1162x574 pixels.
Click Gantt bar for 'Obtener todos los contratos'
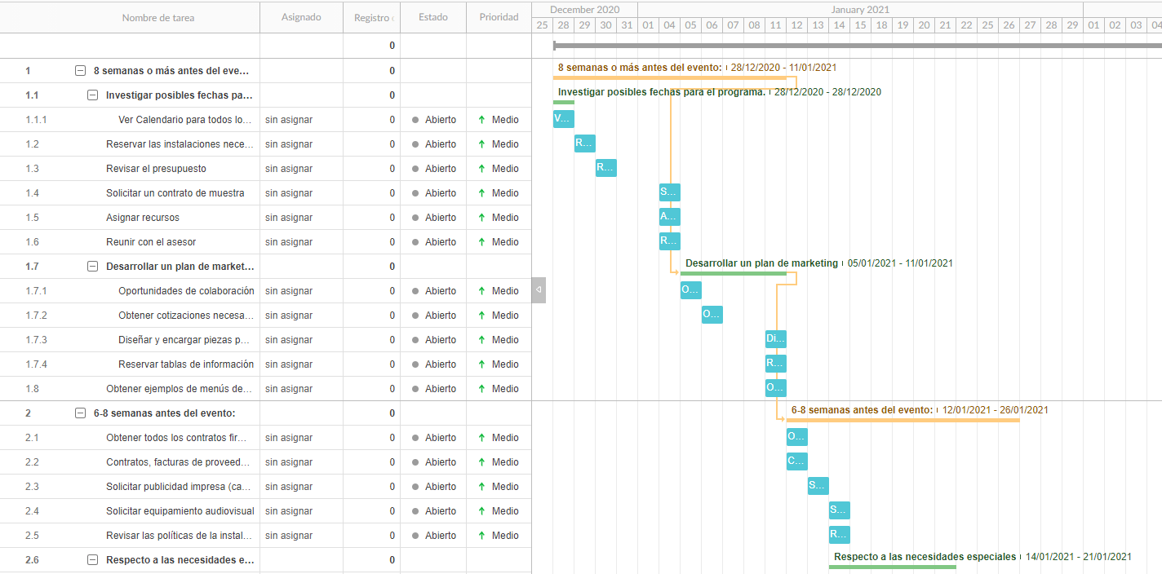(x=797, y=437)
